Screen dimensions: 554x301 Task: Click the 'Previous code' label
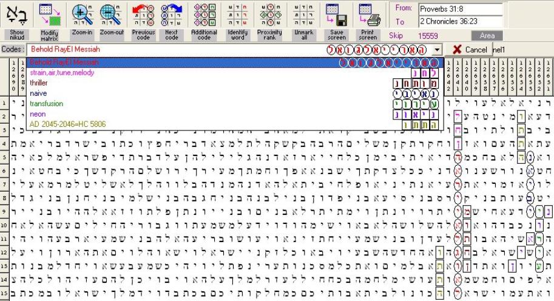tap(143, 35)
